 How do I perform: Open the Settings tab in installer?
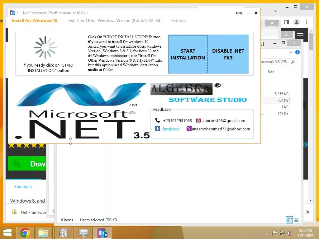click(179, 21)
